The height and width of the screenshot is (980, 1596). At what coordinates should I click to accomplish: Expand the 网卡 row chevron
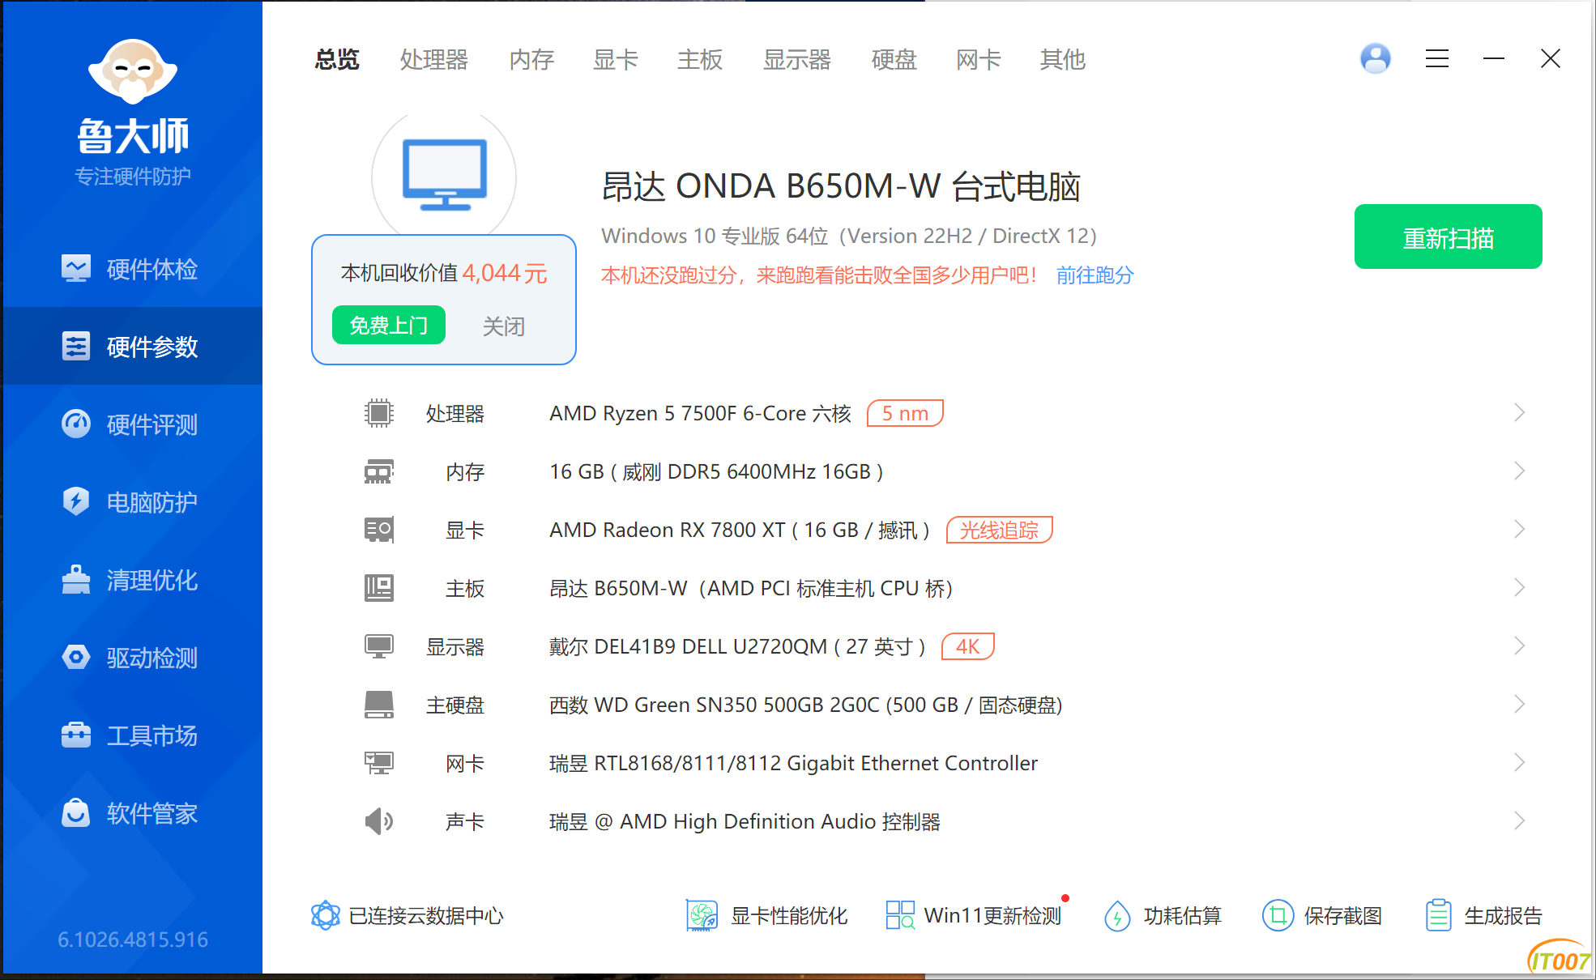(1519, 763)
